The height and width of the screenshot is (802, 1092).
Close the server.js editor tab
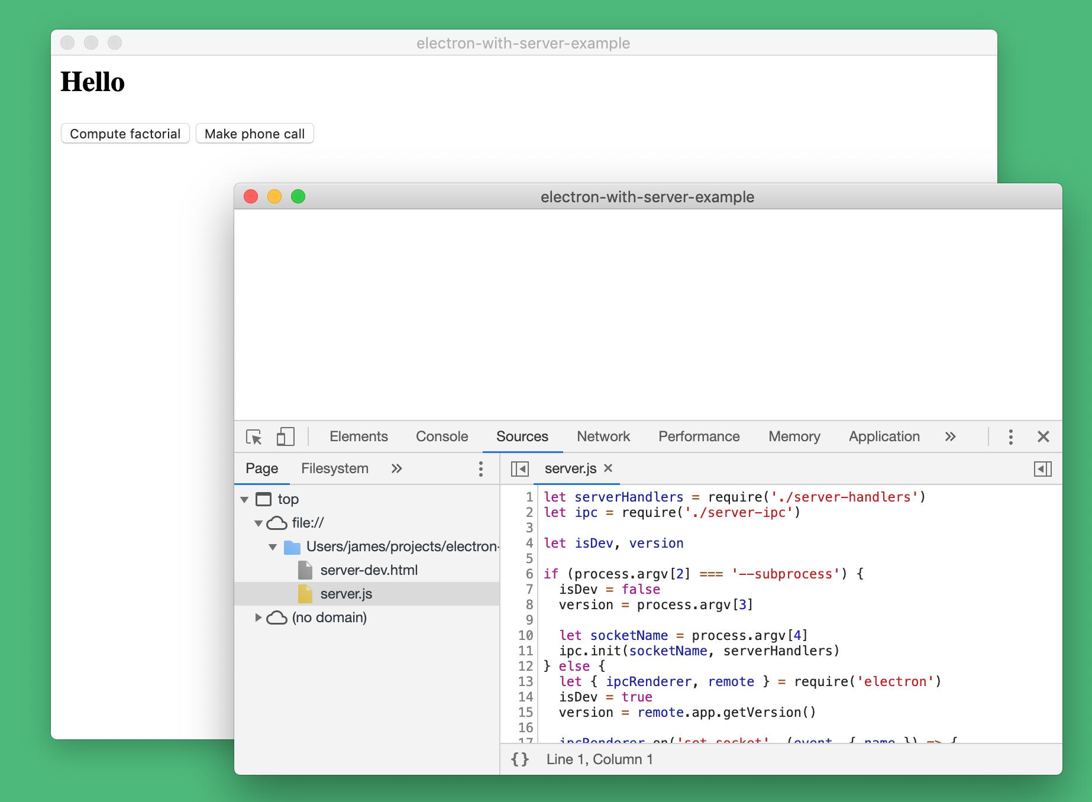tap(608, 468)
